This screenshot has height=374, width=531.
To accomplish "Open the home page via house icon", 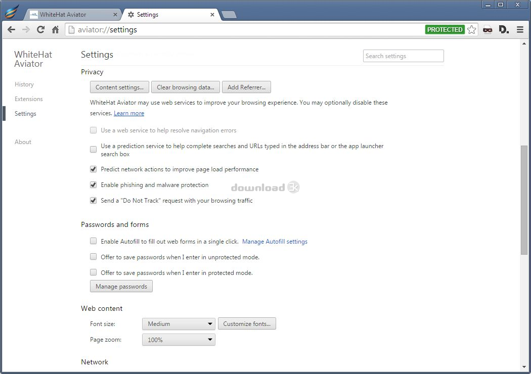I will [x=56, y=30].
